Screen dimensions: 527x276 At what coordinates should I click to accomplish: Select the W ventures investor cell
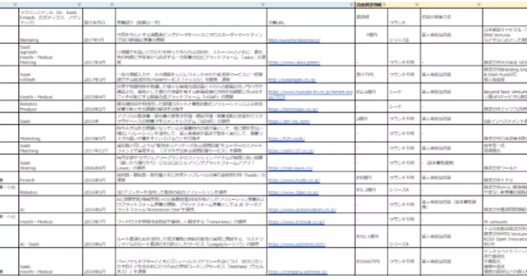click(x=504, y=219)
